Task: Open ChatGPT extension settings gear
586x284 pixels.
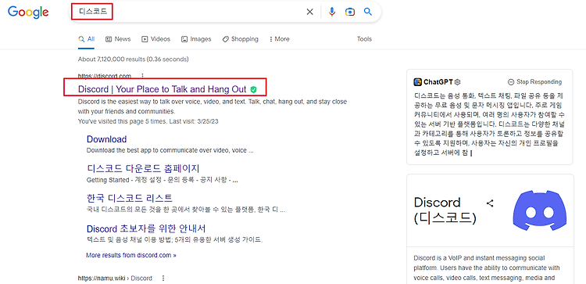Action: (458, 82)
